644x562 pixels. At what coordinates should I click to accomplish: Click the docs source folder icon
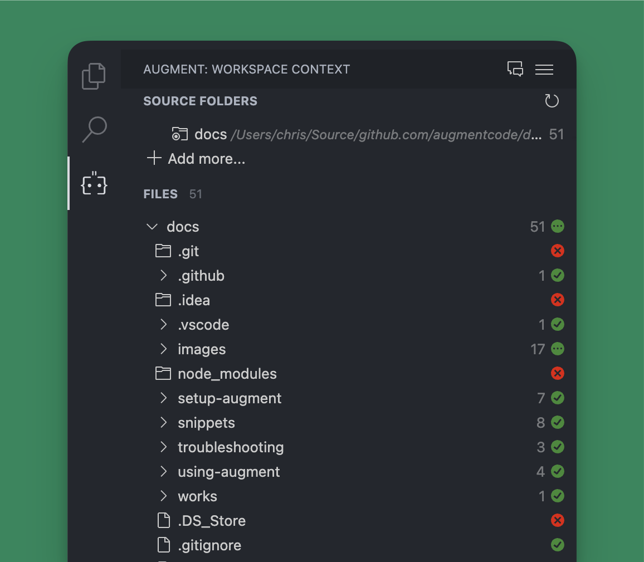click(x=179, y=134)
